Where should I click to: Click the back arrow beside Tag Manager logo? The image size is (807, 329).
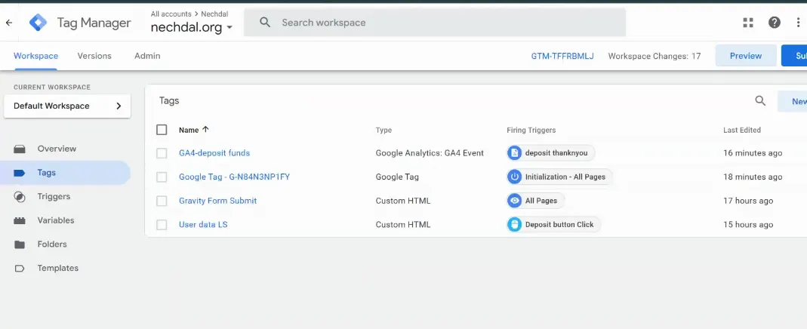point(9,23)
